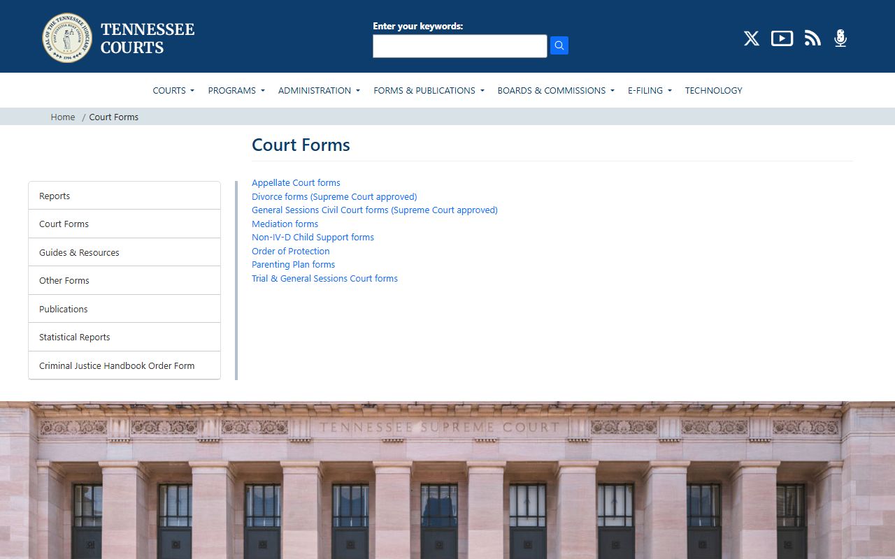Select Guides & Resources in the sidebar
The height and width of the screenshot is (559, 895).
click(124, 252)
